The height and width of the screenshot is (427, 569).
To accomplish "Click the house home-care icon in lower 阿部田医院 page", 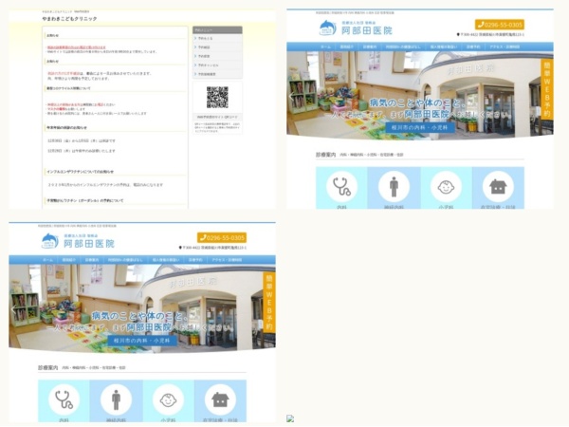I will pos(220,399).
